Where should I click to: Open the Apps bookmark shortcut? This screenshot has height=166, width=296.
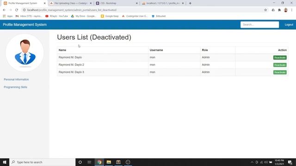click(7, 16)
